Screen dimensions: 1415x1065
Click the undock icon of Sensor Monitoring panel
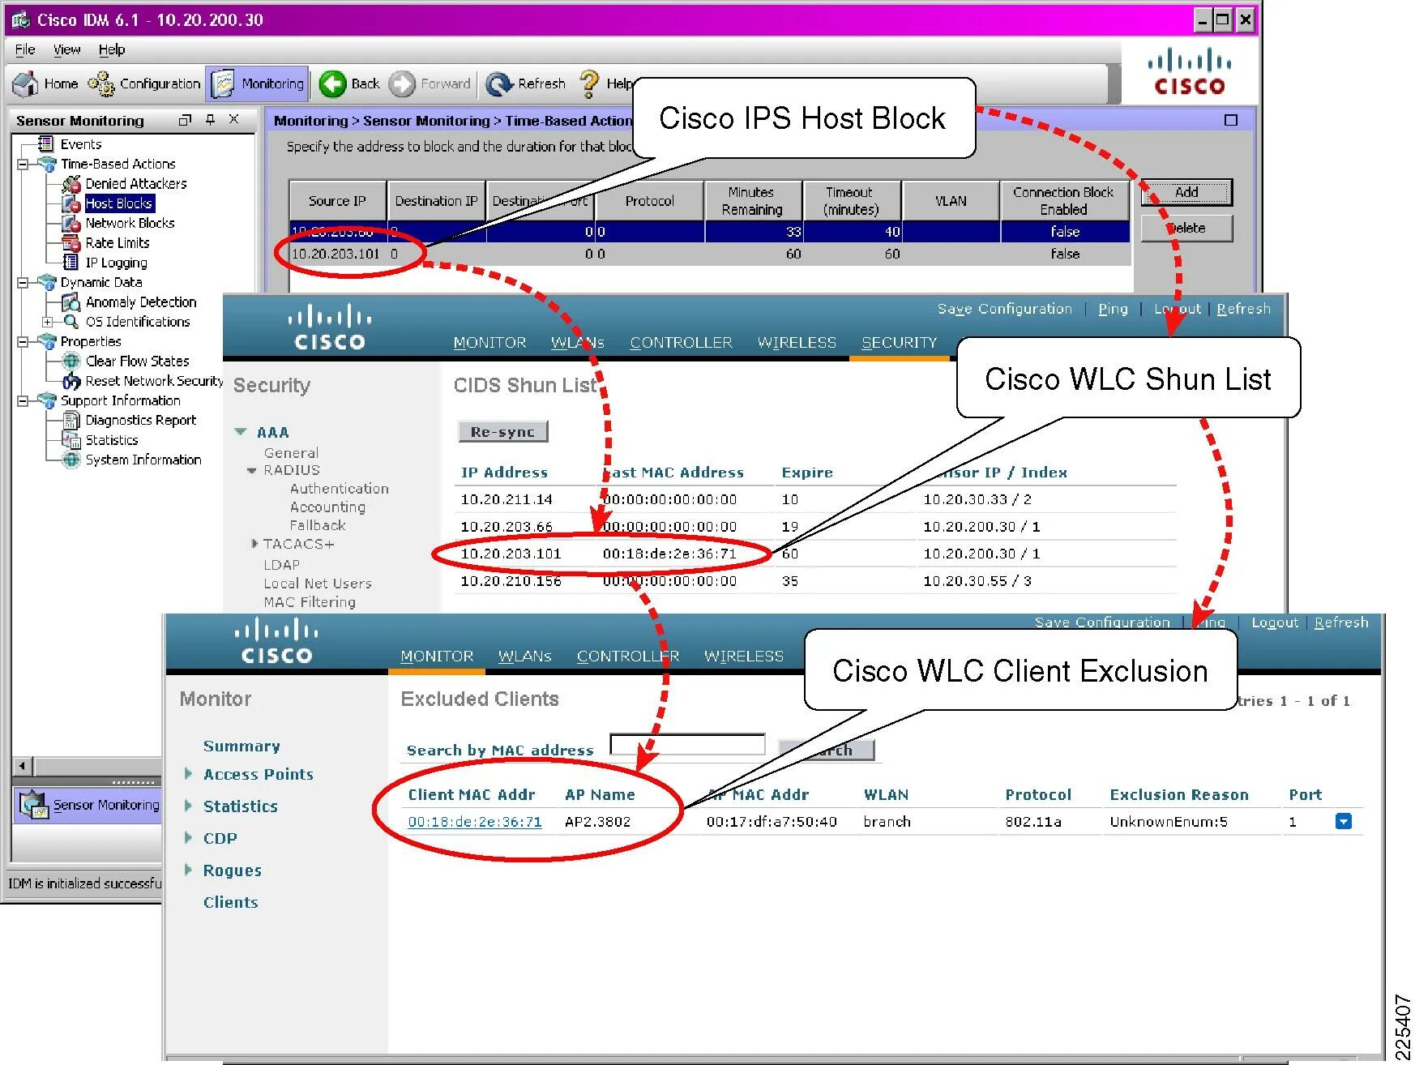(185, 120)
